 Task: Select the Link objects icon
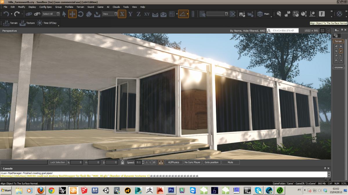[x=28, y=14]
